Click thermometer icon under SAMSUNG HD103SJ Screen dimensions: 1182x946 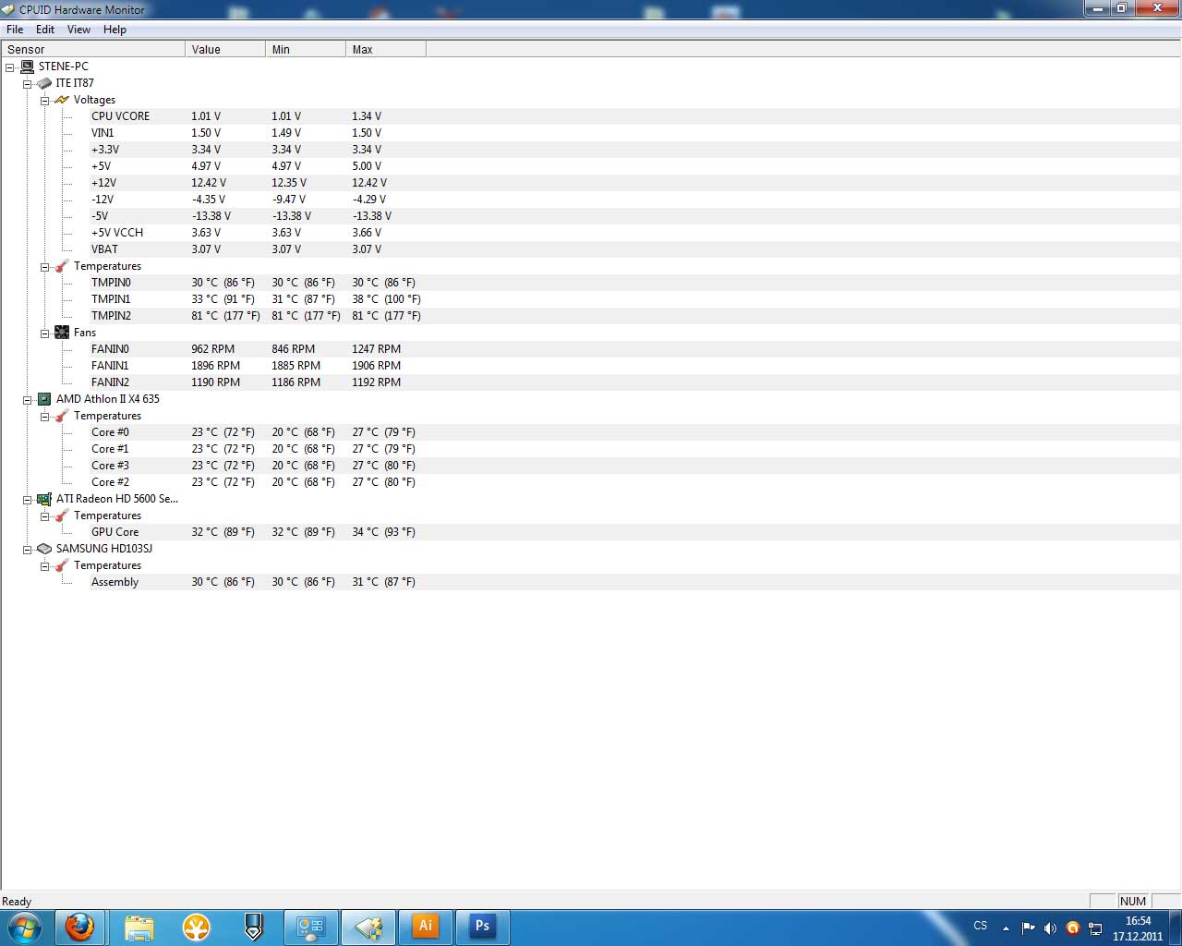click(x=62, y=565)
